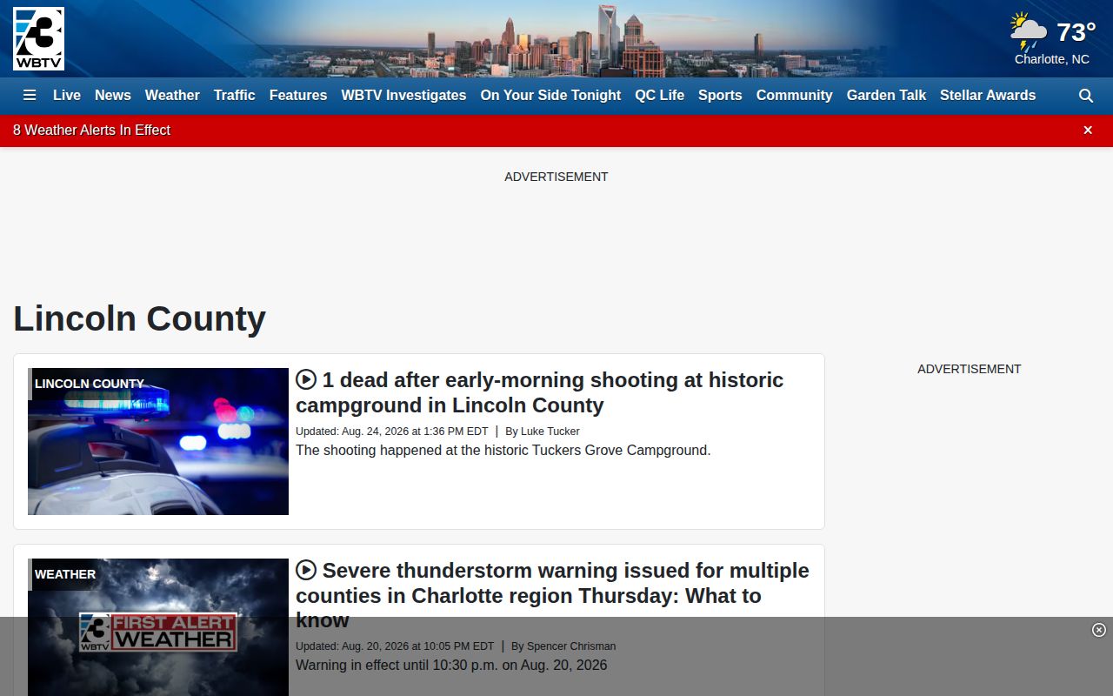
Task: Open Garden Talk section
Action: point(886,96)
